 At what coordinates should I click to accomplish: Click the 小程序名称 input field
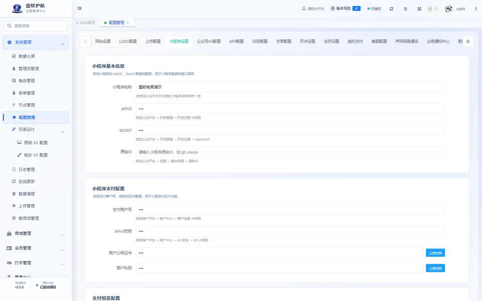pos(290,87)
